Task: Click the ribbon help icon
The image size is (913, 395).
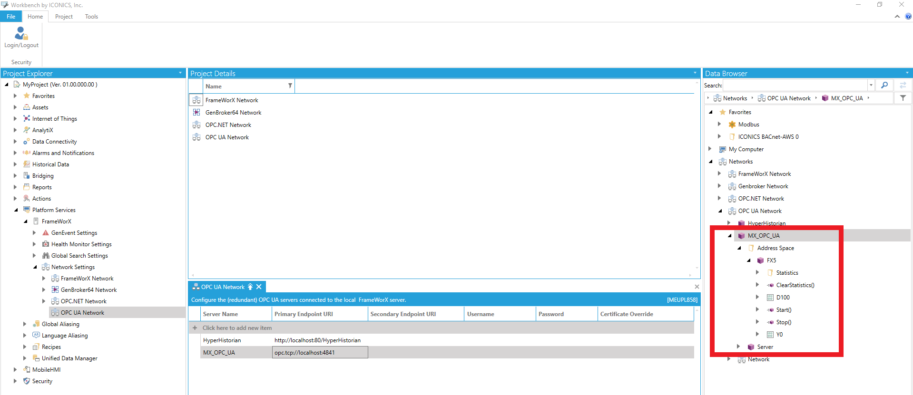Action: (908, 16)
